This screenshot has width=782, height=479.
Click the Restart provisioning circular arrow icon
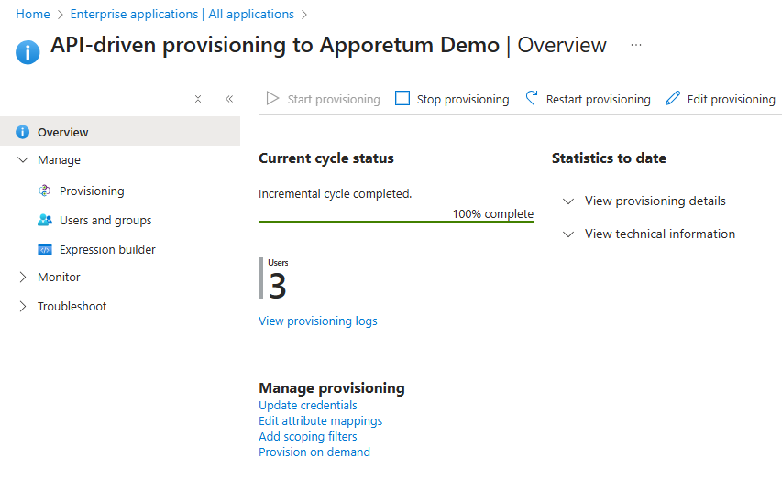click(x=532, y=98)
